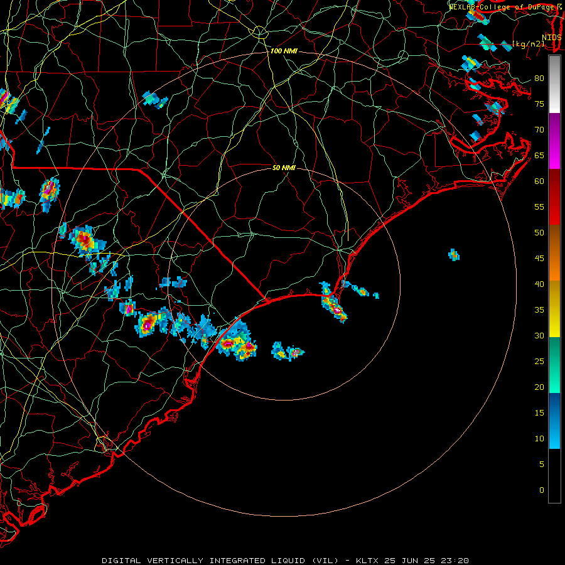
Task: Select the color scale value 45
Action: coord(539,259)
